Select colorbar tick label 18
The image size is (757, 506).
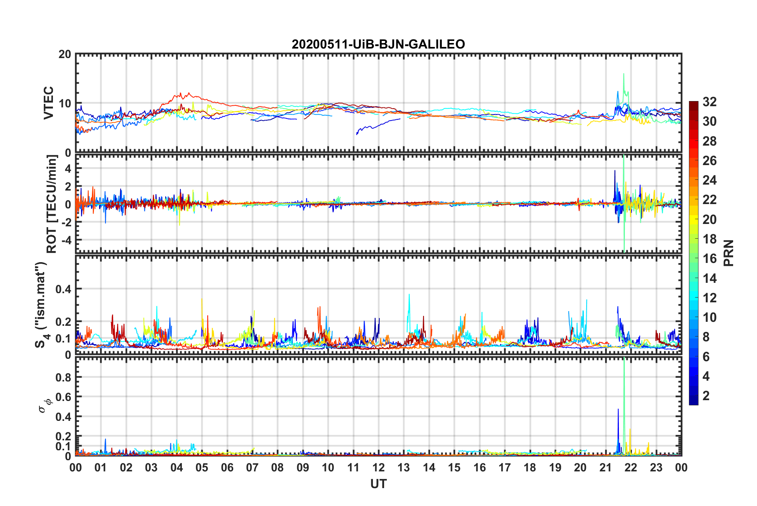(709, 239)
